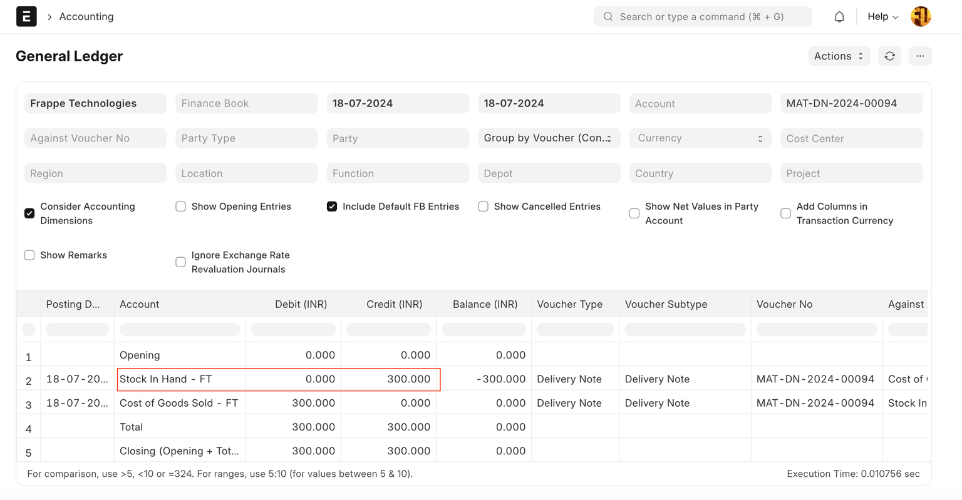
Task: Click the Stock In Hand - FT account cell
Action: point(166,379)
